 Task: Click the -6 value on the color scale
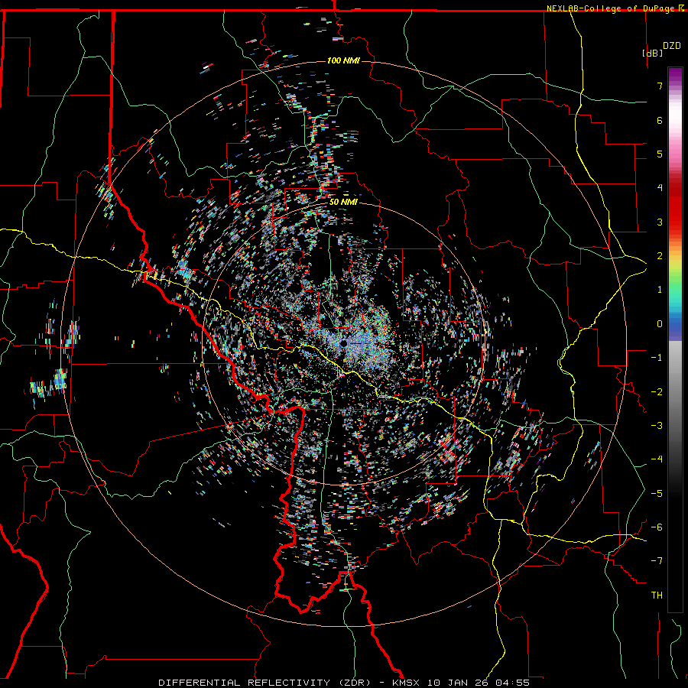657,527
